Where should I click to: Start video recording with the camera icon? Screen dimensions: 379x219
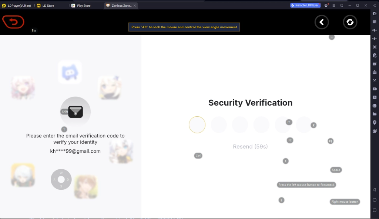(x=375, y=89)
